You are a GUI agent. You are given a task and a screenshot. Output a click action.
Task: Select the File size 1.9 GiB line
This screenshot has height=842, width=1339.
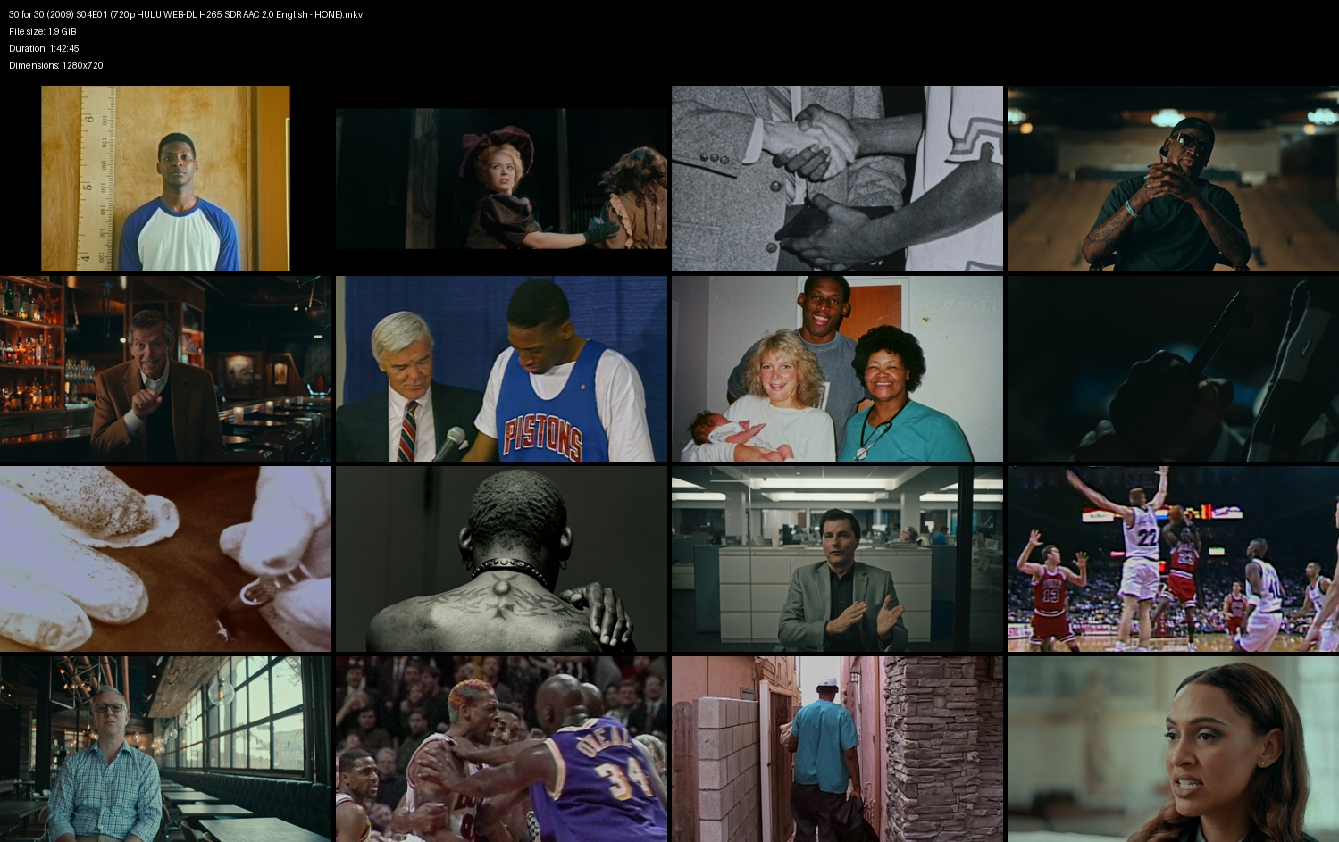tap(43, 31)
